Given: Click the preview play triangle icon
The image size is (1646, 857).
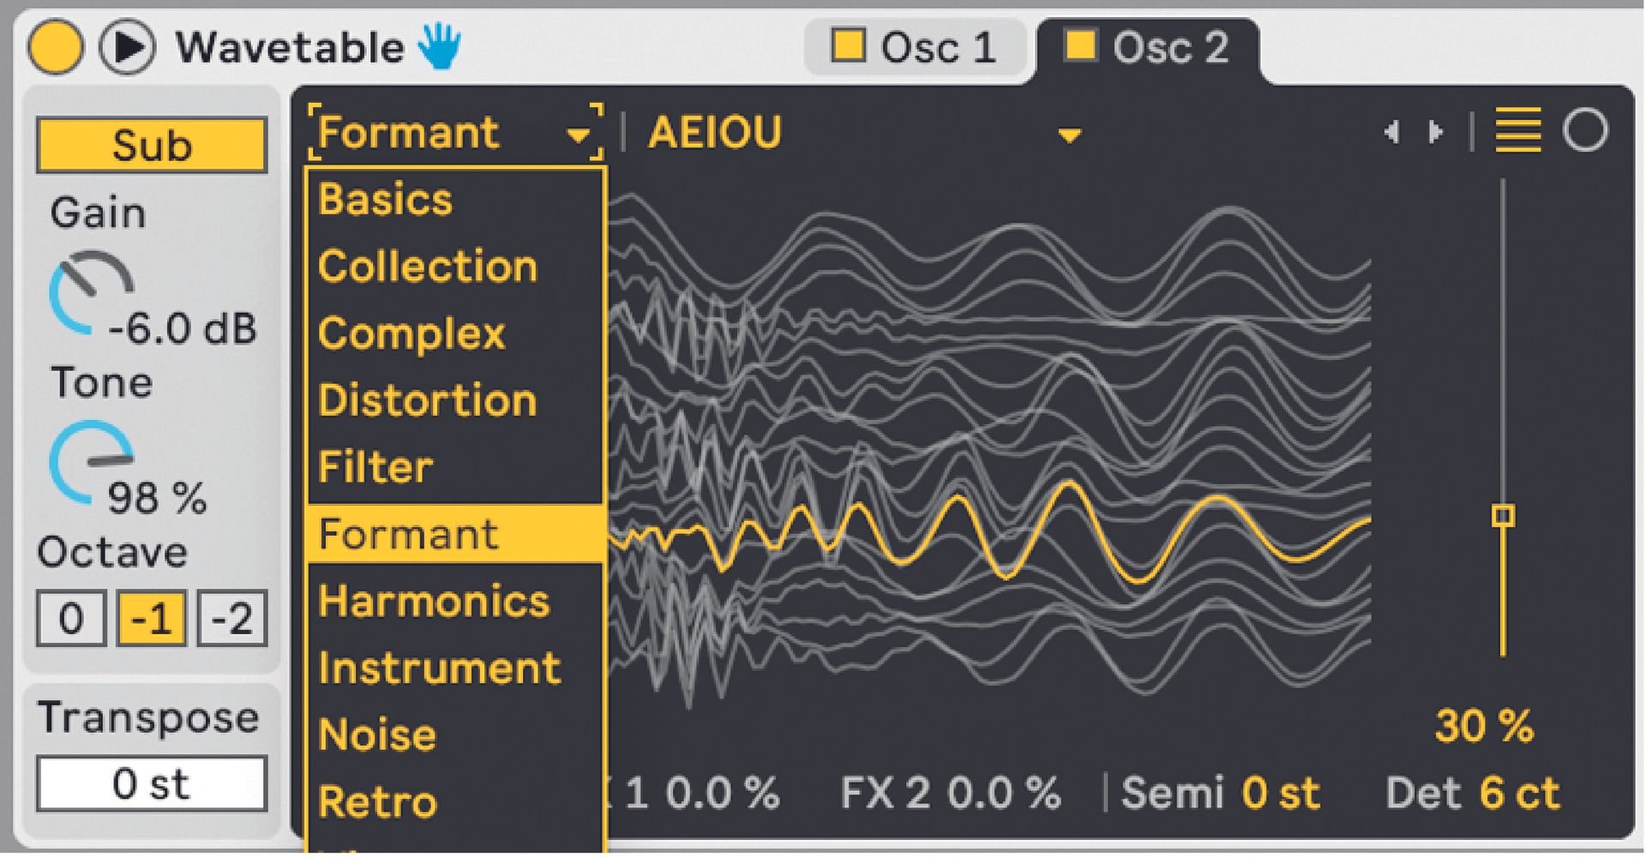Looking at the screenshot, I should [x=129, y=47].
